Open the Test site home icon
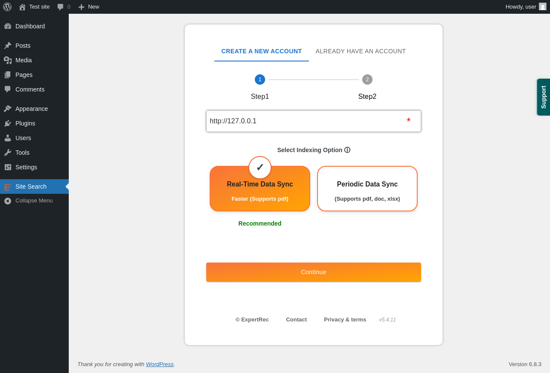550x373 pixels. coord(22,7)
